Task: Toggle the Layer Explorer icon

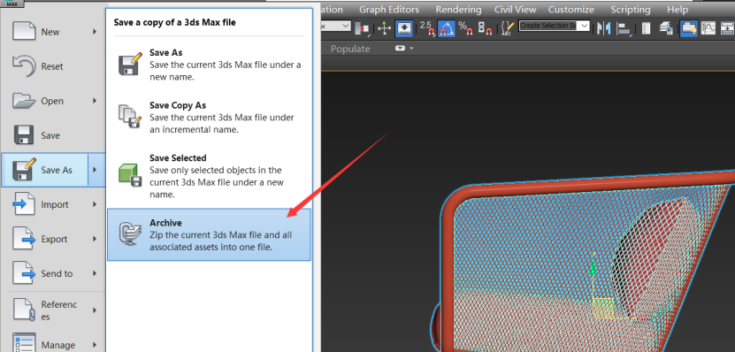Action: point(666,28)
